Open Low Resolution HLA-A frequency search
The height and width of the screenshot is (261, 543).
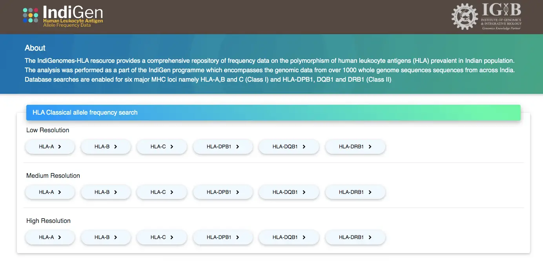(x=50, y=147)
